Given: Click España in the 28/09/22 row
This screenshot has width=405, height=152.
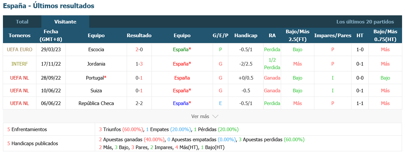Looking at the screenshot, I should coord(182,78).
